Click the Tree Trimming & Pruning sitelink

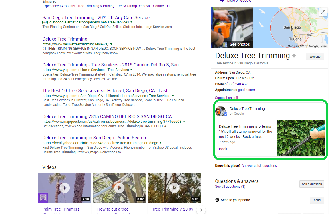(96, 6)
